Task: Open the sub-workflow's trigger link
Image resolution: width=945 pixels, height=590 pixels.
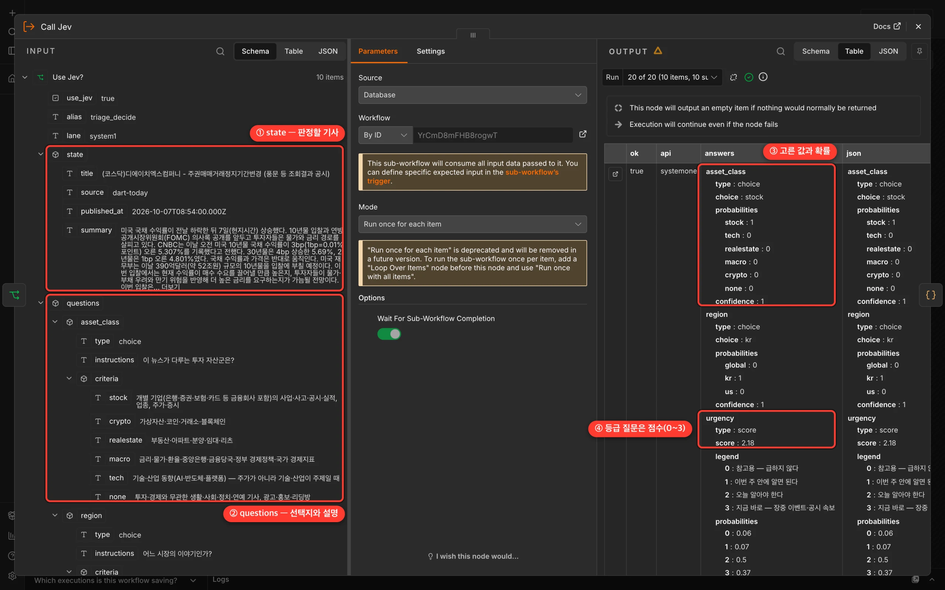Action: tap(463, 176)
